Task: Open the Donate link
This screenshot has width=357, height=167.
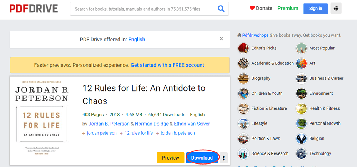Action: [x=261, y=8]
